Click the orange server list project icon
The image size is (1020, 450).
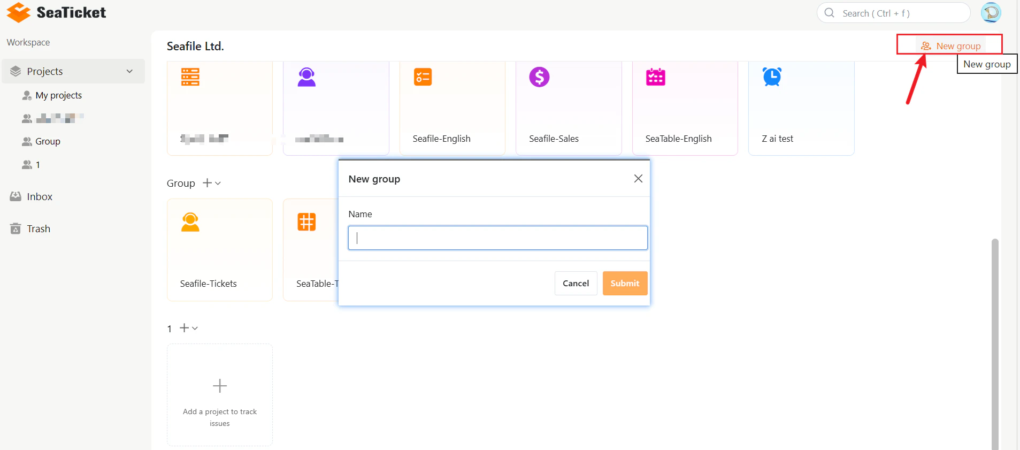pos(190,77)
